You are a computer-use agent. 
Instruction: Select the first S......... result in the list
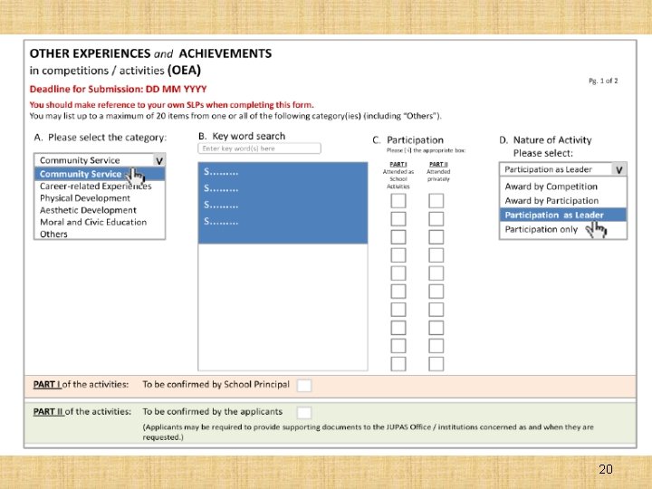(221, 172)
